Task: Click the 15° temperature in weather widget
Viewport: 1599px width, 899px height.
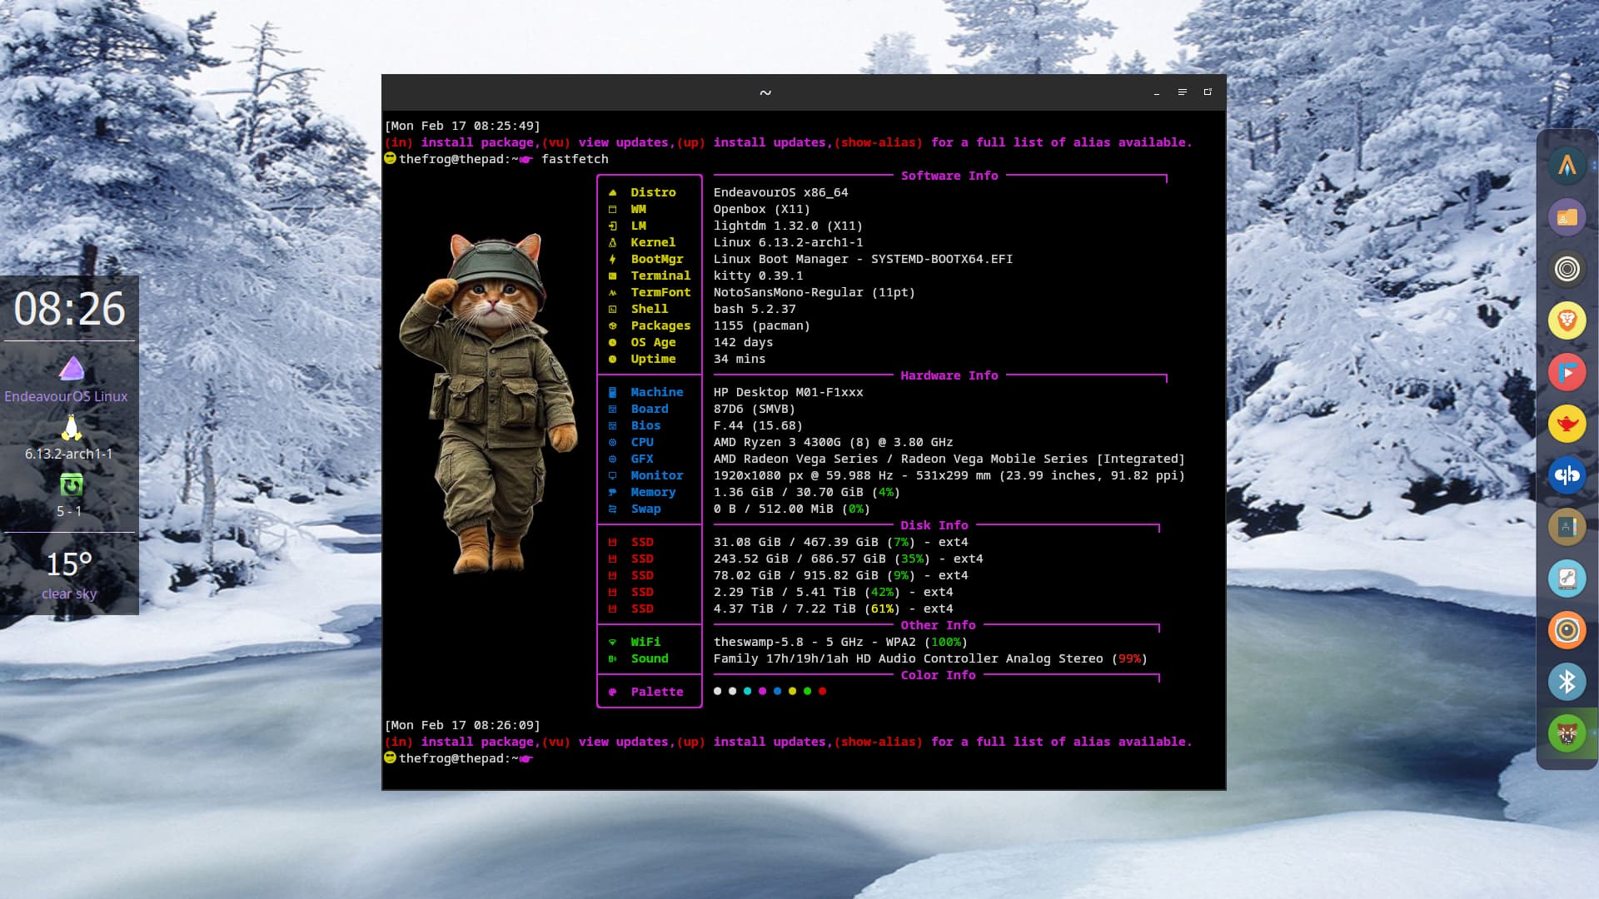Action: point(69,564)
